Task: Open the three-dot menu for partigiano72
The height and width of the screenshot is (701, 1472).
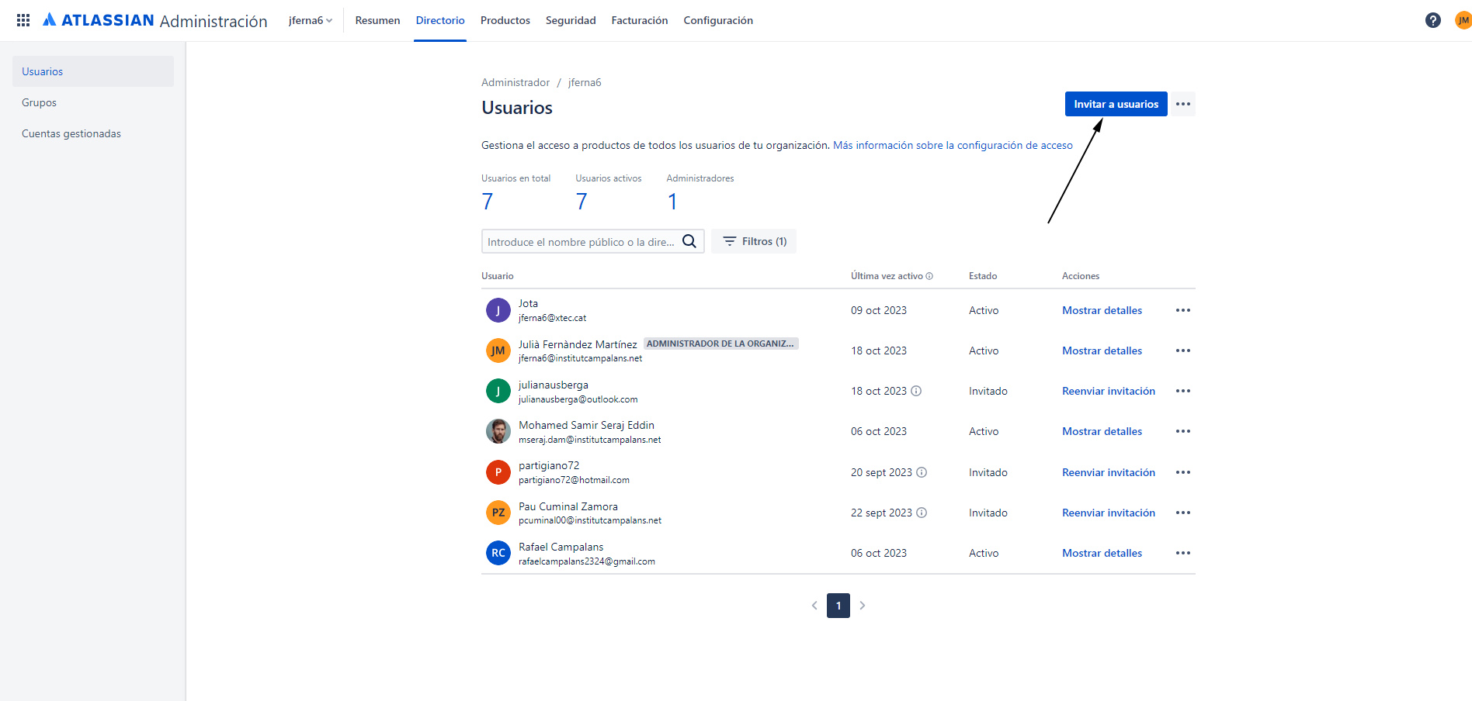Action: coord(1183,472)
